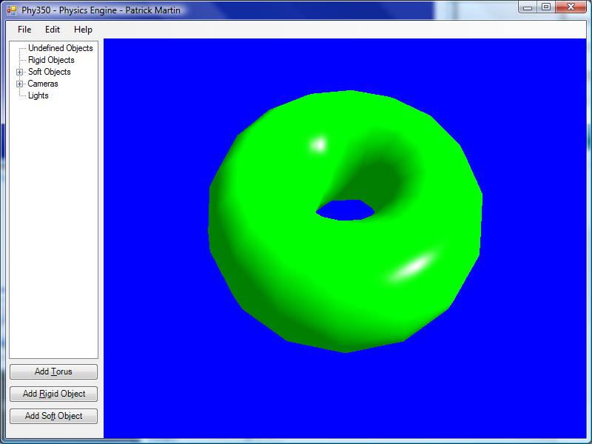Click the Phy350 application icon in title bar

click(12, 10)
